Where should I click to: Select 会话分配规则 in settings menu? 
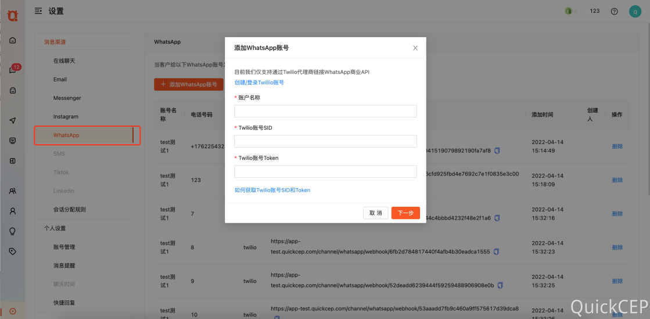click(69, 210)
